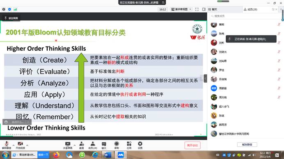This screenshot has height=159, width=284.
Task: Expand the microphone options arrow
Action: pos(14,145)
